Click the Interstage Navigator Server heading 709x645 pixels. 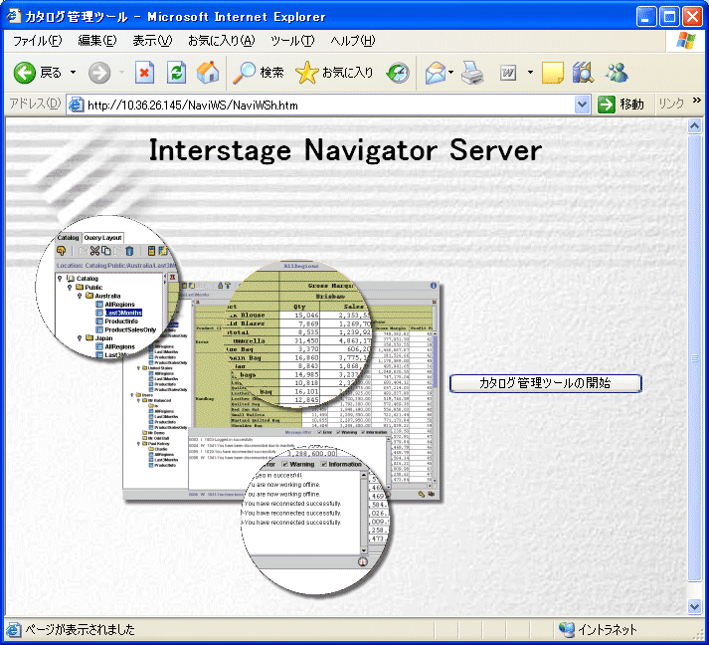click(x=345, y=150)
